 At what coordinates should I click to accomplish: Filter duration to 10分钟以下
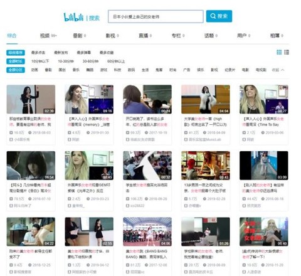coord(40,61)
